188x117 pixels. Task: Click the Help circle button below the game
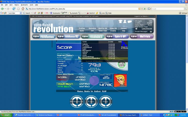[x=106, y=101]
